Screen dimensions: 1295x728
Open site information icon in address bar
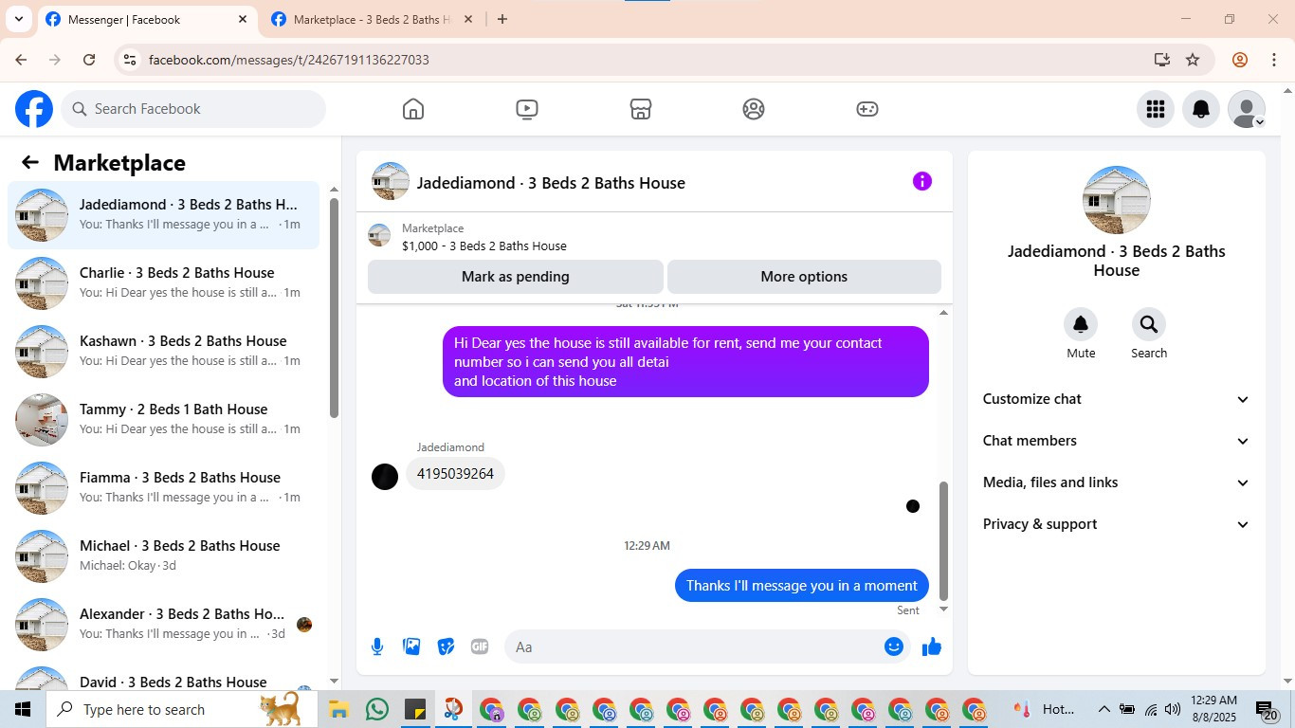pos(130,60)
